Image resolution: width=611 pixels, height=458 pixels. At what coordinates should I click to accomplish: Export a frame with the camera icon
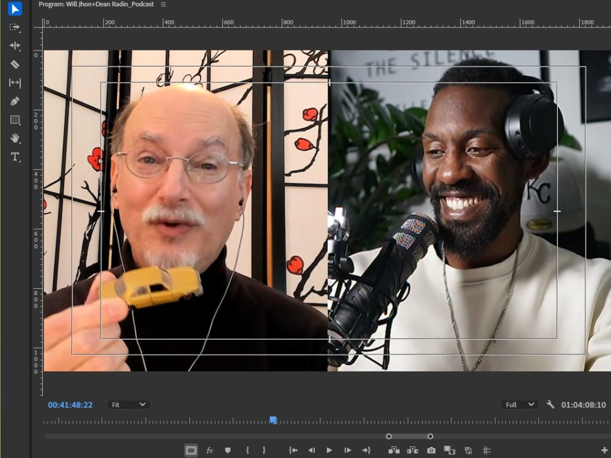point(431,451)
